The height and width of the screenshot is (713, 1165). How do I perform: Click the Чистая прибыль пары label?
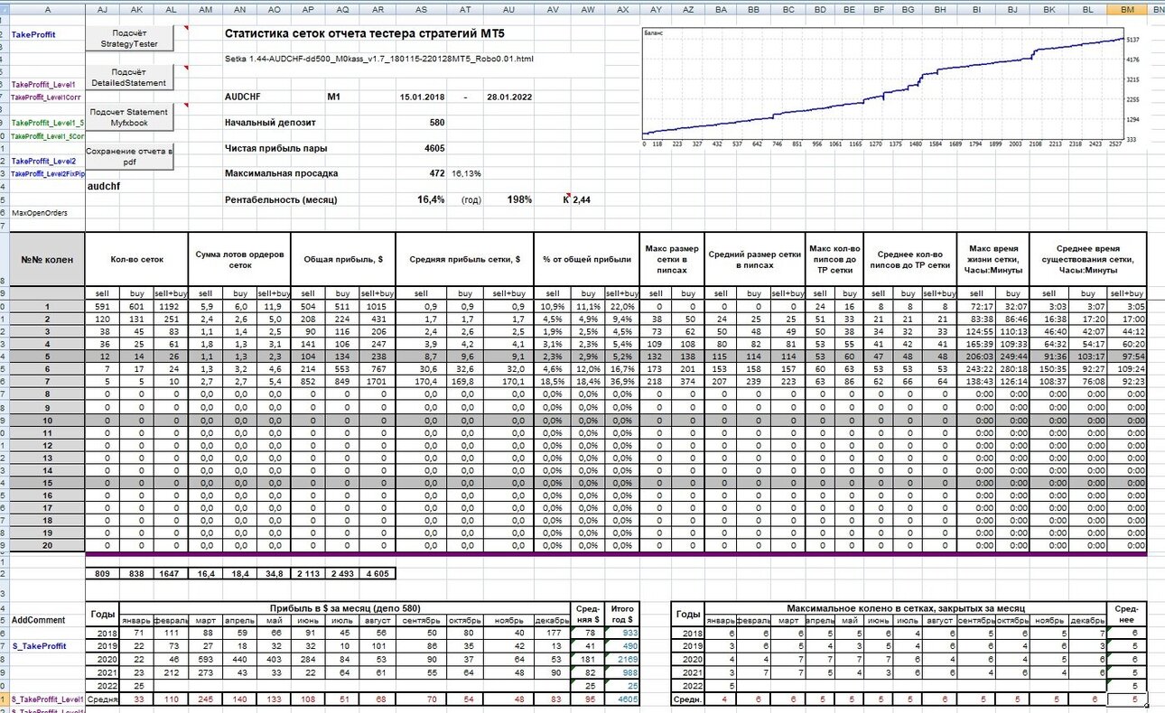275,148
